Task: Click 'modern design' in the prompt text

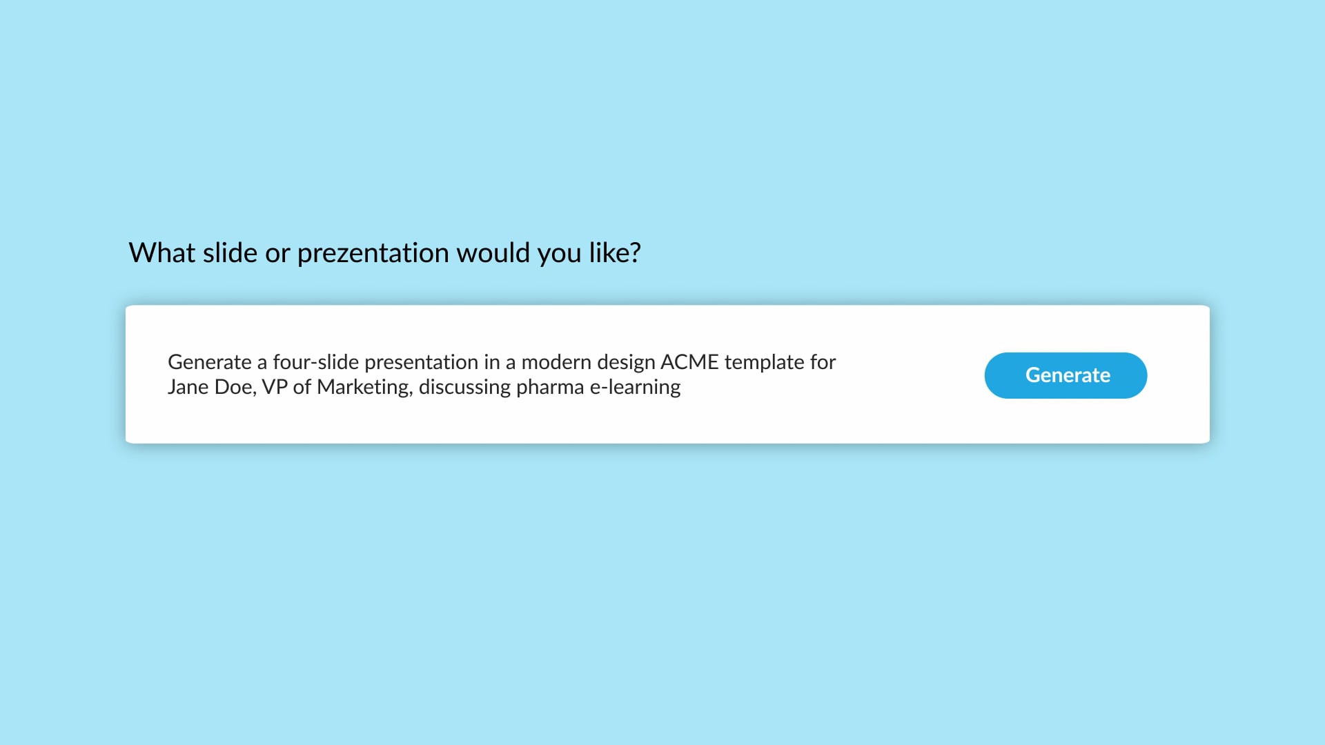Action: click(588, 362)
